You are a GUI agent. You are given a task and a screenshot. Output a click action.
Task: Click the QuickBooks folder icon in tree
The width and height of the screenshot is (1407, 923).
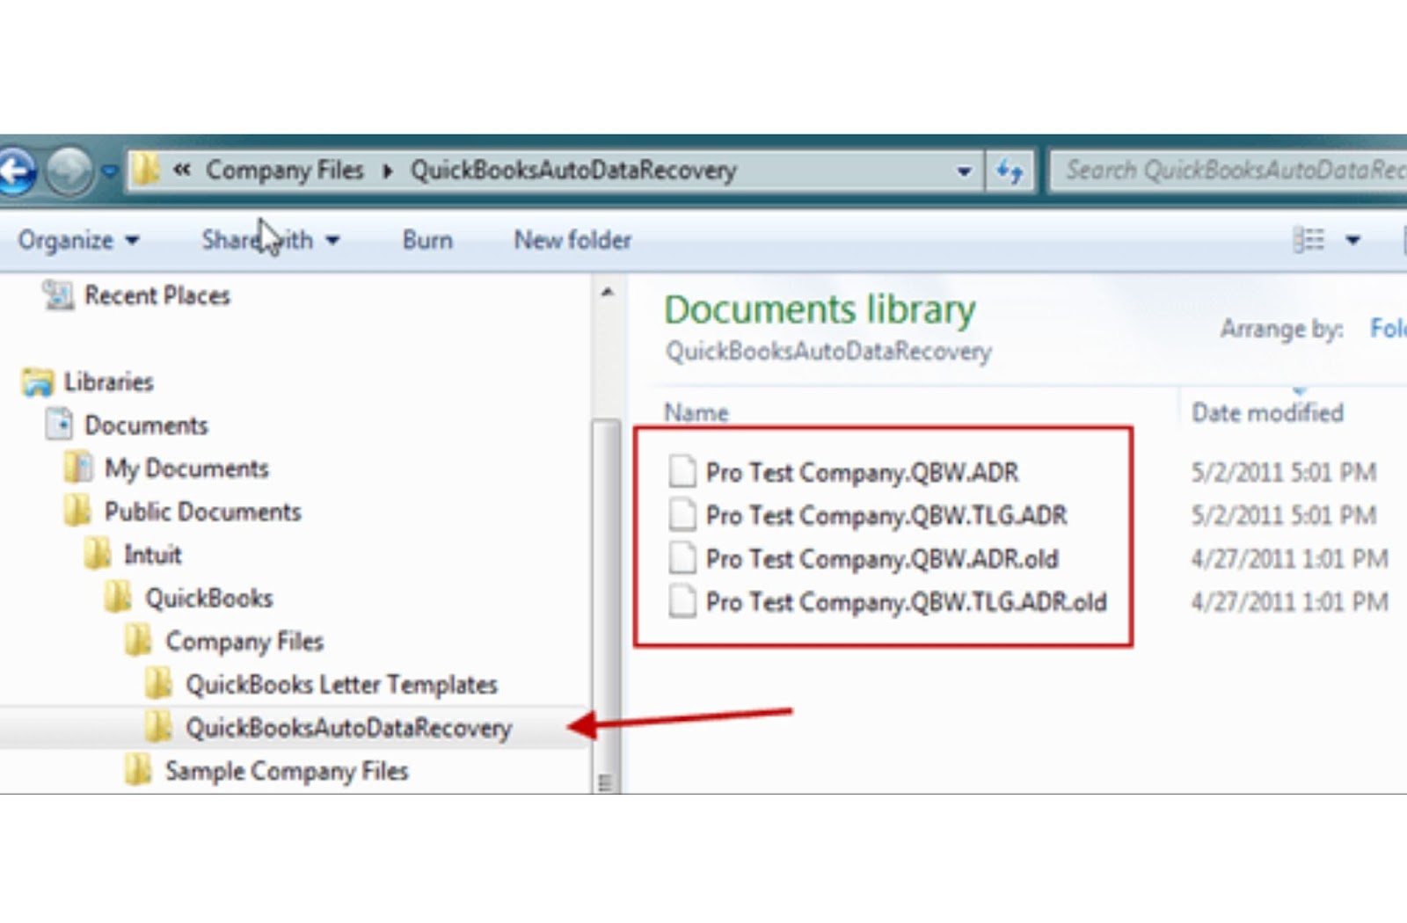pos(119,597)
